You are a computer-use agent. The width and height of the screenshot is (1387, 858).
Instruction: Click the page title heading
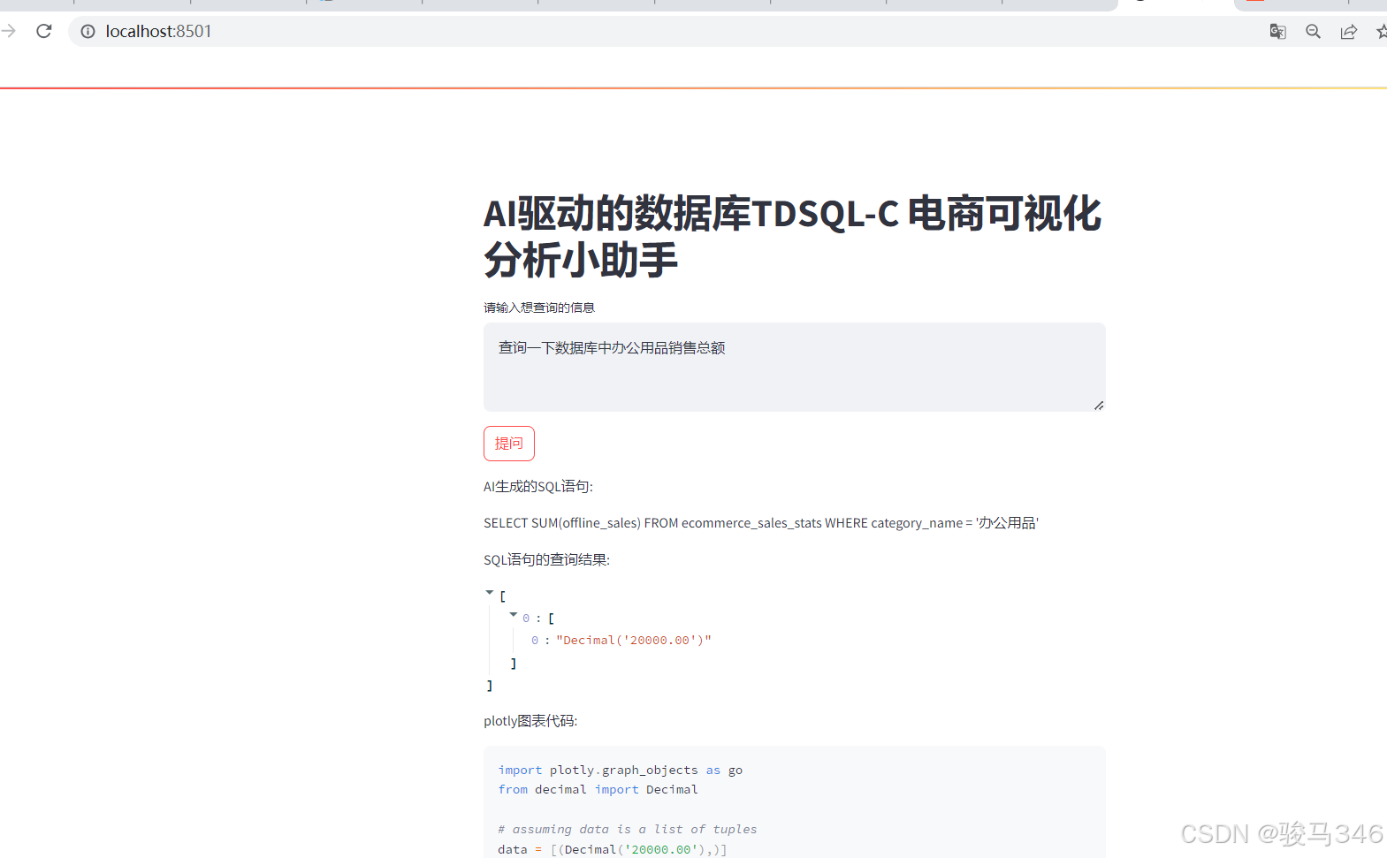tap(793, 237)
